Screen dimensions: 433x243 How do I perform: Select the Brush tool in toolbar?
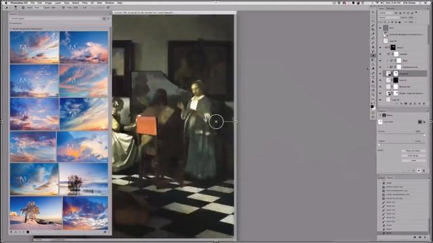373,43
